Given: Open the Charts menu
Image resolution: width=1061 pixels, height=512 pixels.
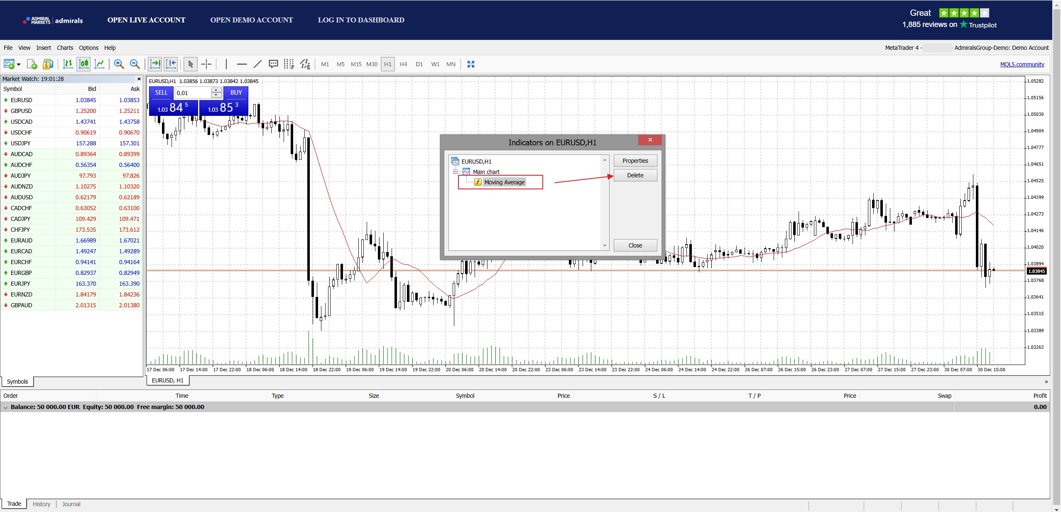Looking at the screenshot, I should (x=65, y=48).
